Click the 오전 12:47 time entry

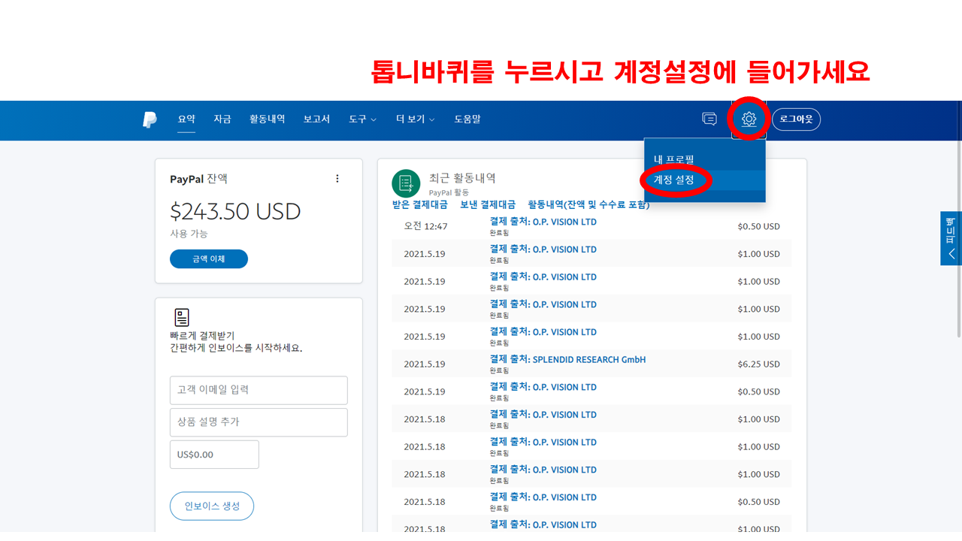point(425,226)
